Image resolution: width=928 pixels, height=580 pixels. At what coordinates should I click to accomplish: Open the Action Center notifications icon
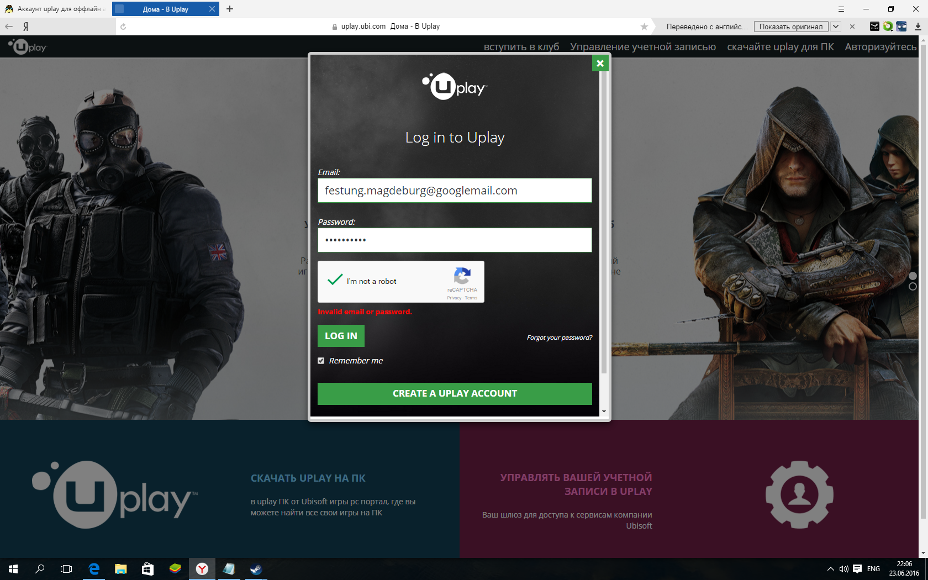pyautogui.click(x=857, y=569)
